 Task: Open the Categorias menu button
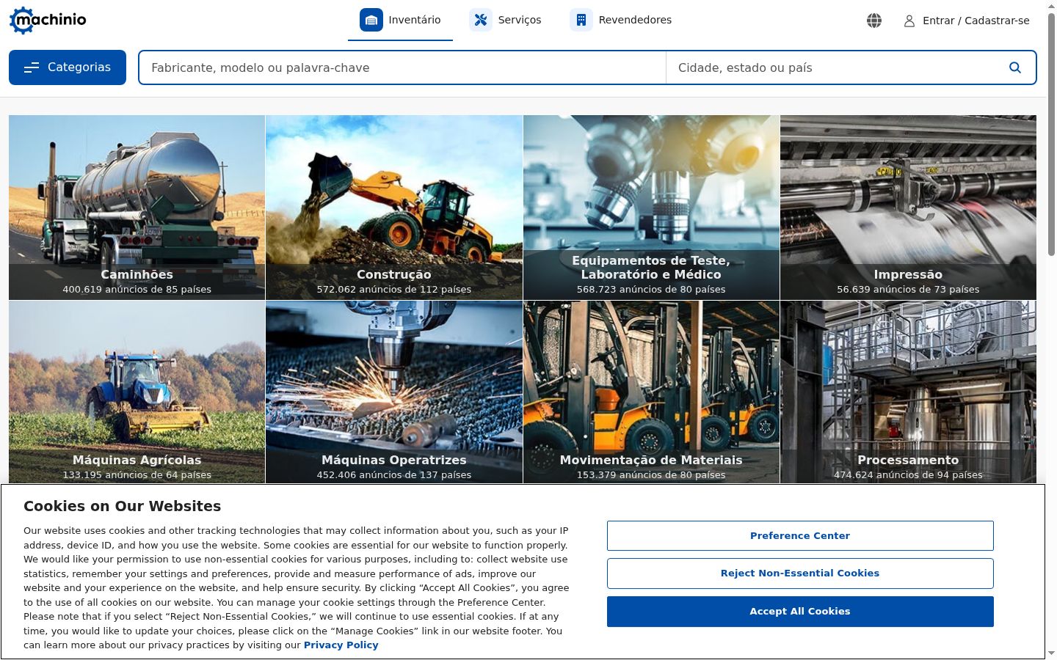point(68,67)
